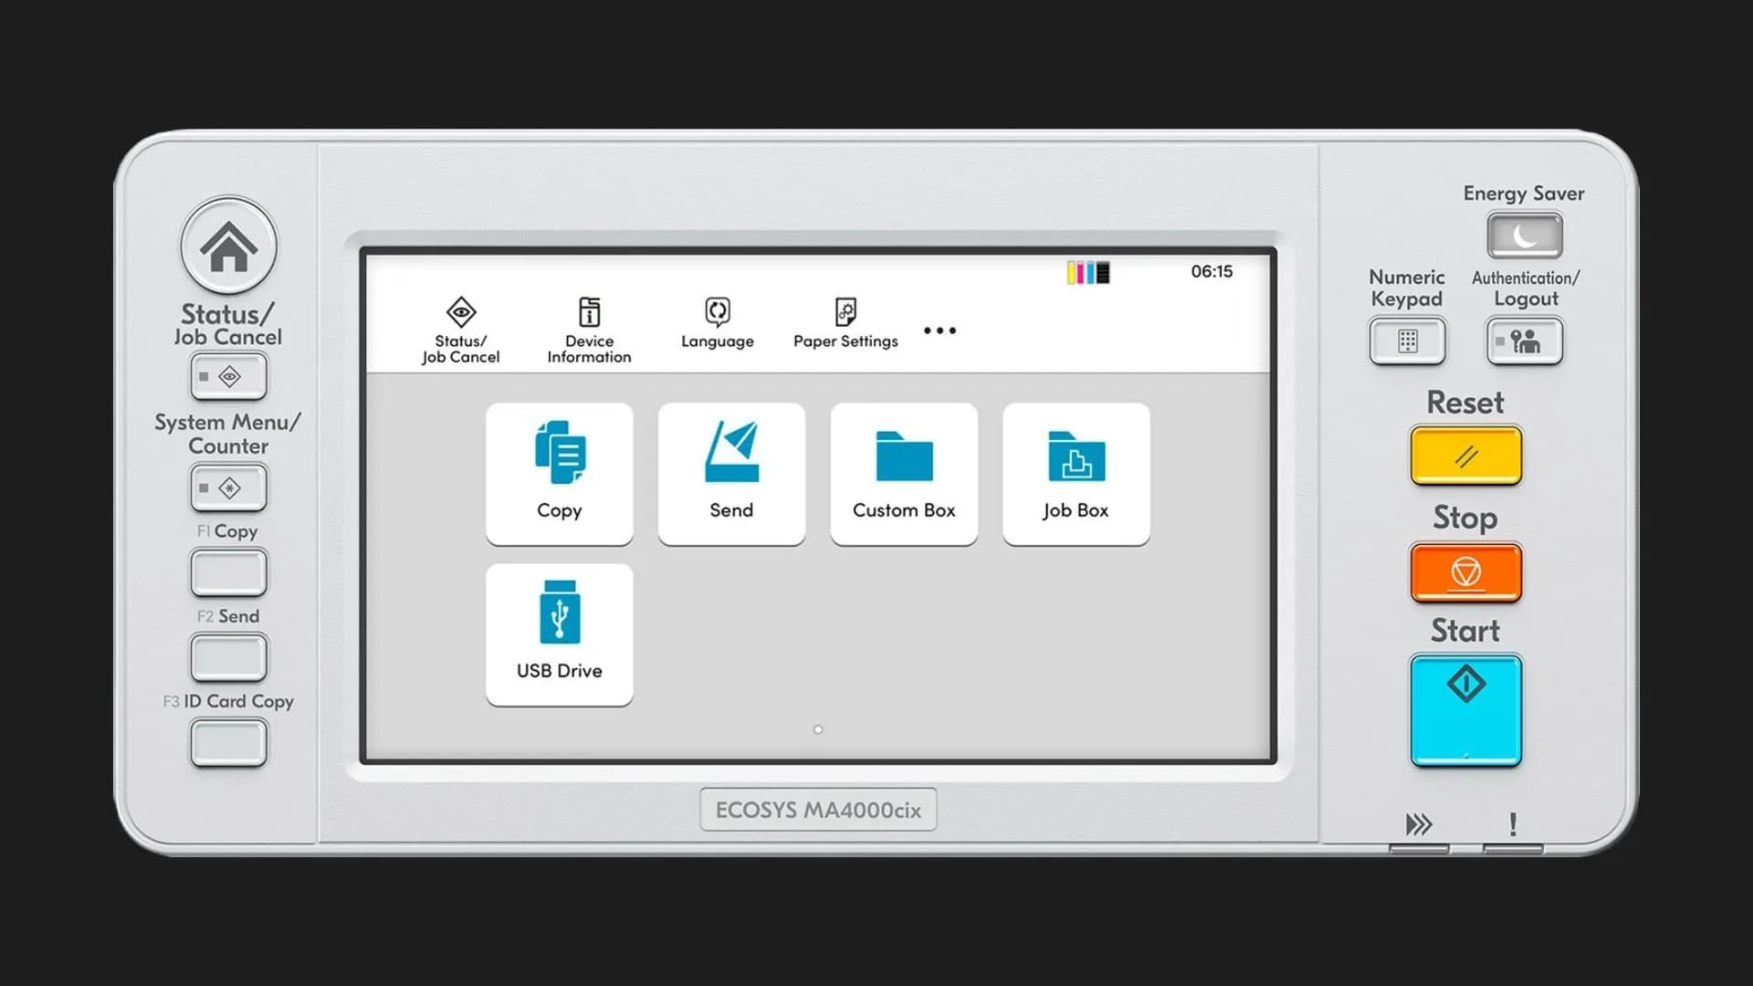
Task: Check the toner level color indicator
Action: point(1088,272)
